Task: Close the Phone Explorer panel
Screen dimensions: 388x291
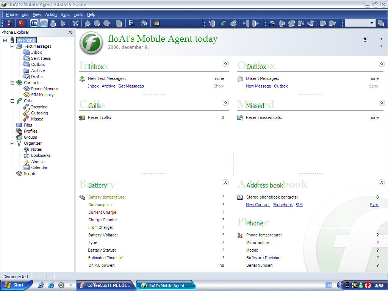Action: click(70, 33)
